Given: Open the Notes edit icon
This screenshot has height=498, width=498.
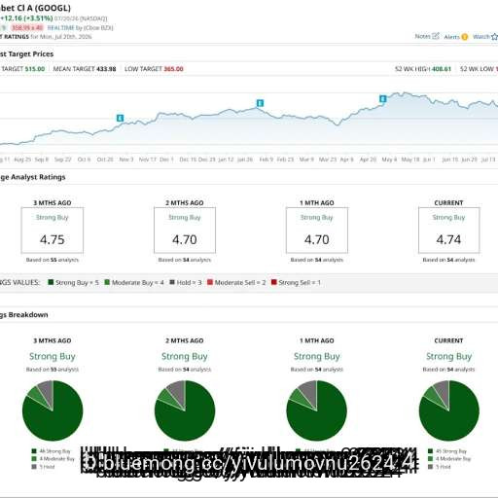Looking at the screenshot, I should click(436, 36).
